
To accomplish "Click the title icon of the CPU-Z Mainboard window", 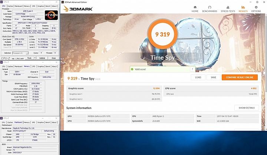I will click(1, 118).
